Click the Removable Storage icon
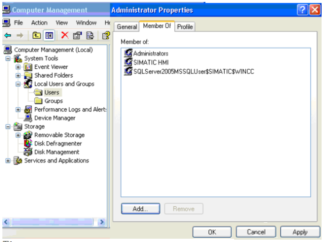 [x=28, y=135]
